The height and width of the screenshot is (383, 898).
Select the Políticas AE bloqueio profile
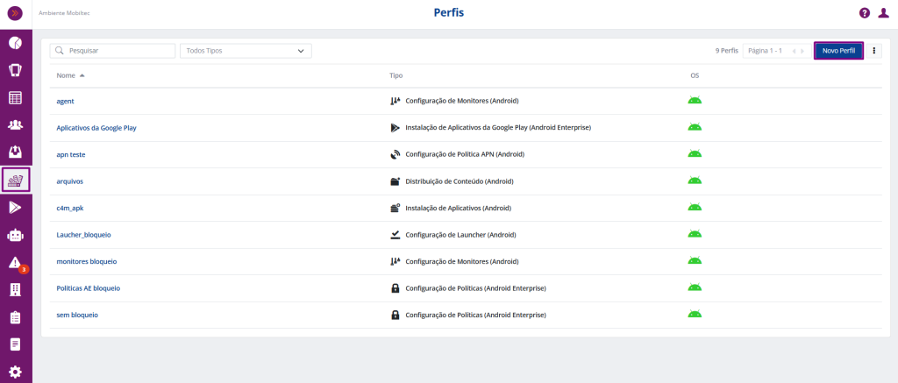point(88,288)
